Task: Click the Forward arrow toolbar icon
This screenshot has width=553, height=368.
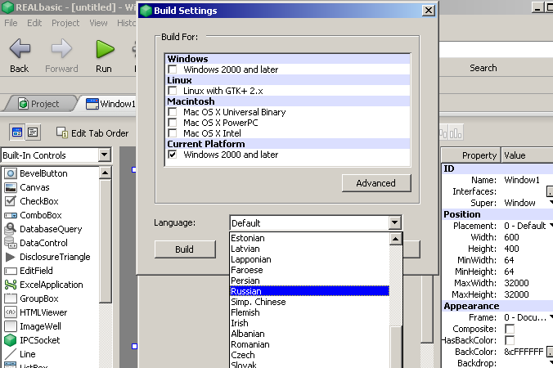Action: (x=61, y=48)
